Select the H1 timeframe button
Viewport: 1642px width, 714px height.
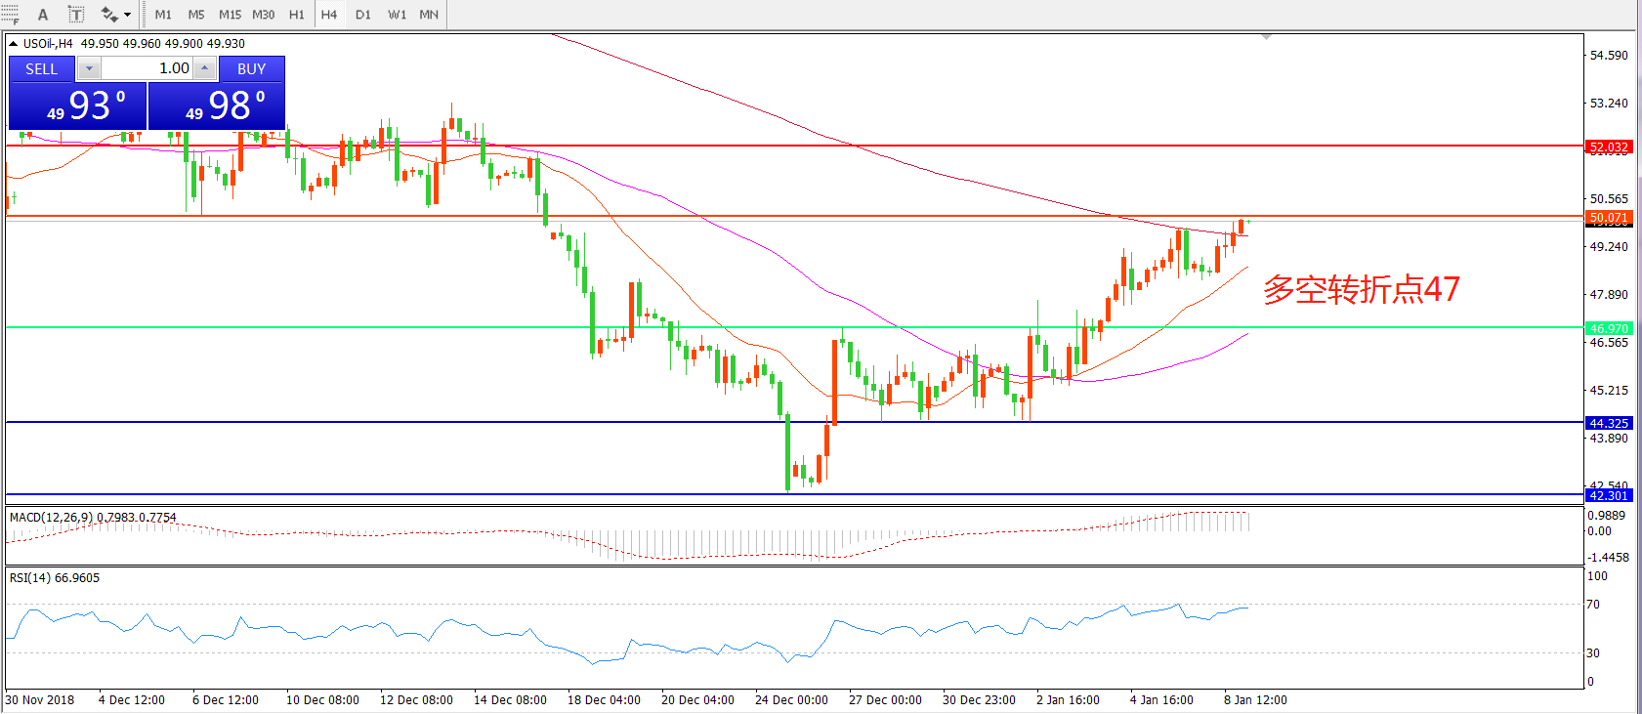[297, 15]
